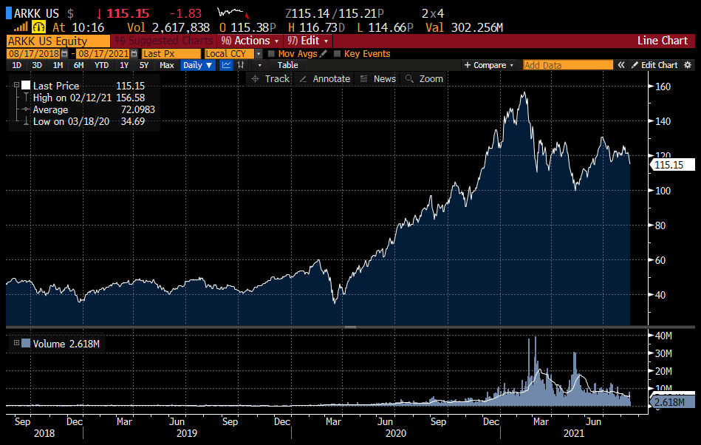Open 94) Suggested Charts
701x445 pixels.
click(164, 41)
